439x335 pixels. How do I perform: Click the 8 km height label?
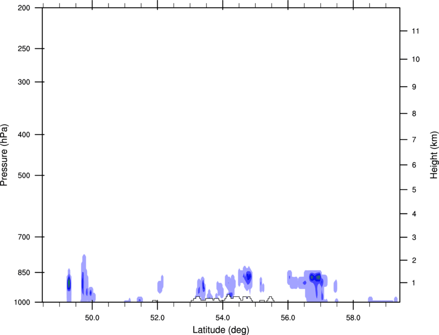(x=414, y=113)
